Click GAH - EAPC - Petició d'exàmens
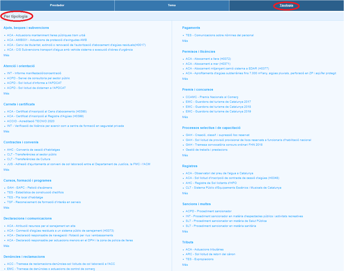This screenshot has width=347, height=271. 29,188
